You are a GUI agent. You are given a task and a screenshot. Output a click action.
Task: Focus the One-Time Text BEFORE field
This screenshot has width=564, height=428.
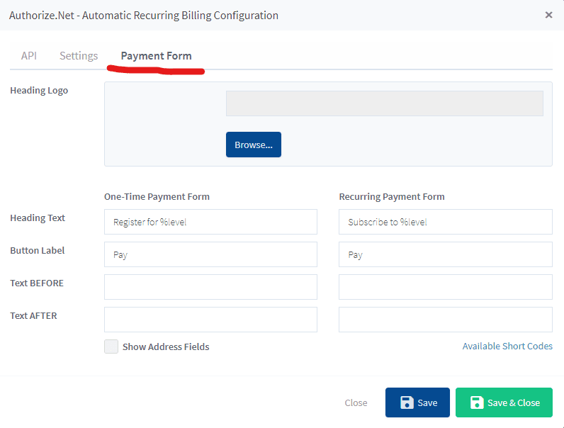pyautogui.click(x=210, y=287)
